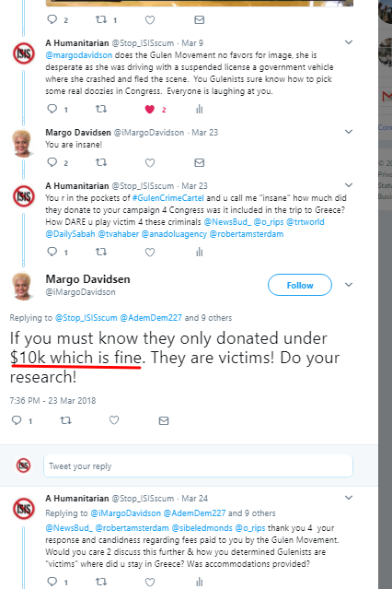Reply to the Mar 24 Humanitarian tweet
The image size is (392, 589).
tap(52, 582)
